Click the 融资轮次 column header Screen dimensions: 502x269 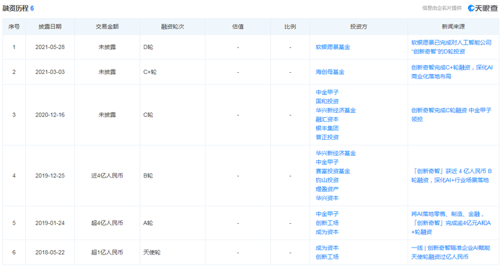coord(172,26)
